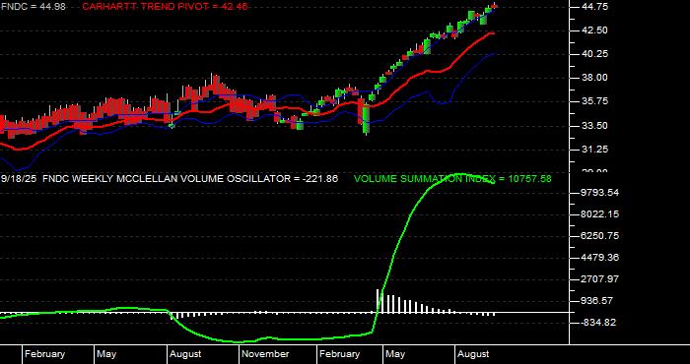Click the tallest white oscillator histogram bar
Viewport: 690px width, 364px height.
(x=378, y=301)
